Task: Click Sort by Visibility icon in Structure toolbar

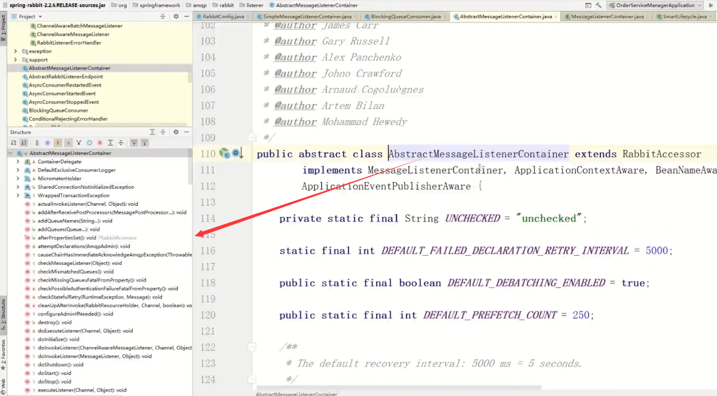Action: [x=13, y=143]
